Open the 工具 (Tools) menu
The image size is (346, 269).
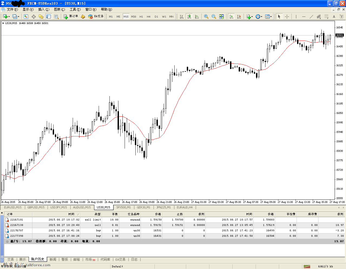[x=75, y=9]
